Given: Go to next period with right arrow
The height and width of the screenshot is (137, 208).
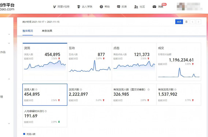Looking at the screenshot, I should pos(198,22).
